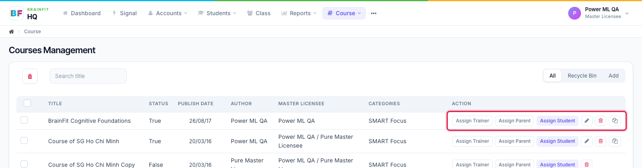
Task: Open the Signal menu
Action: 125,13
